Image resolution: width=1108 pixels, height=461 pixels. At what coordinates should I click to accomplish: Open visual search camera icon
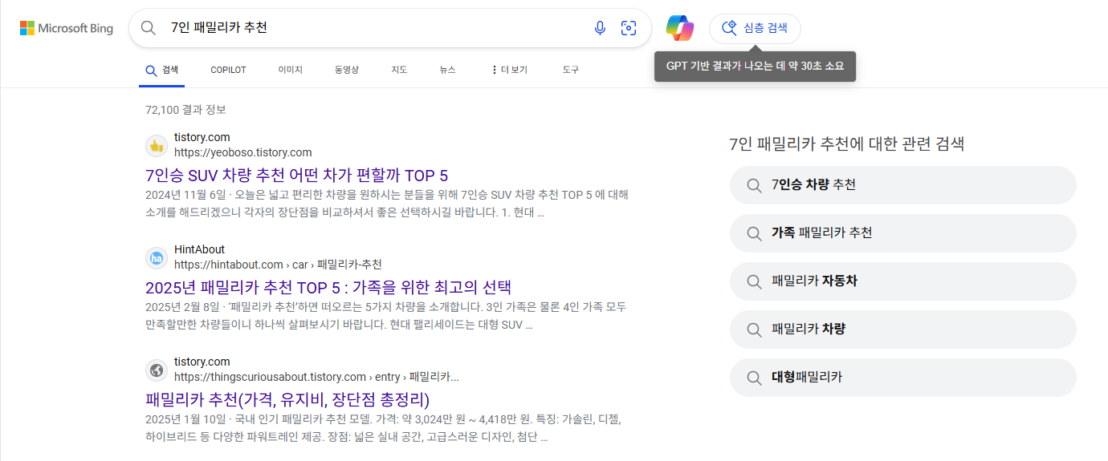click(x=629, y=28)
